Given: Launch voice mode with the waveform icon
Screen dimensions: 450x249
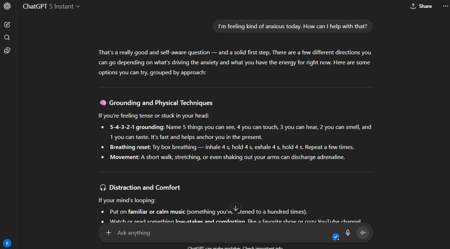Looking at the screenshot, I should (x=363, y=233).
